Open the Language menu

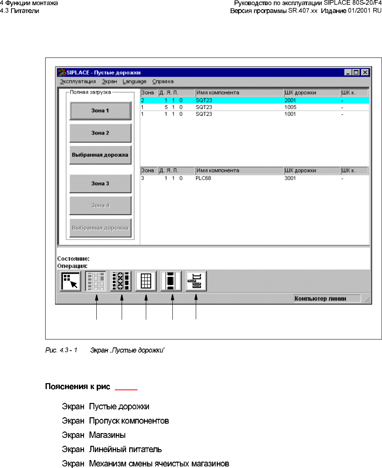pos(134,81)
